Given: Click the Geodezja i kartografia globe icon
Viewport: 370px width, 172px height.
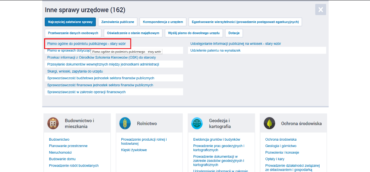Looking at the screenshot, I should [x=197, y=123].
